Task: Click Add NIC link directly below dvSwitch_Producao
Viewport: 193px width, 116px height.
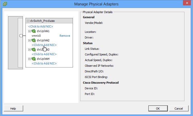Action: [41, 26]
